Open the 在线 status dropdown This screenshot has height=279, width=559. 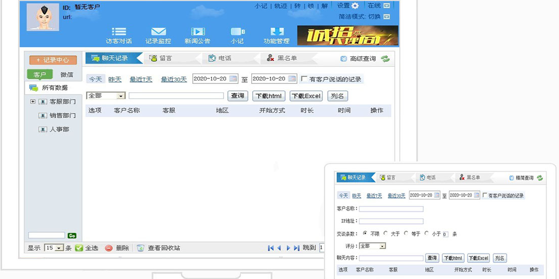[x=386, y=6]
